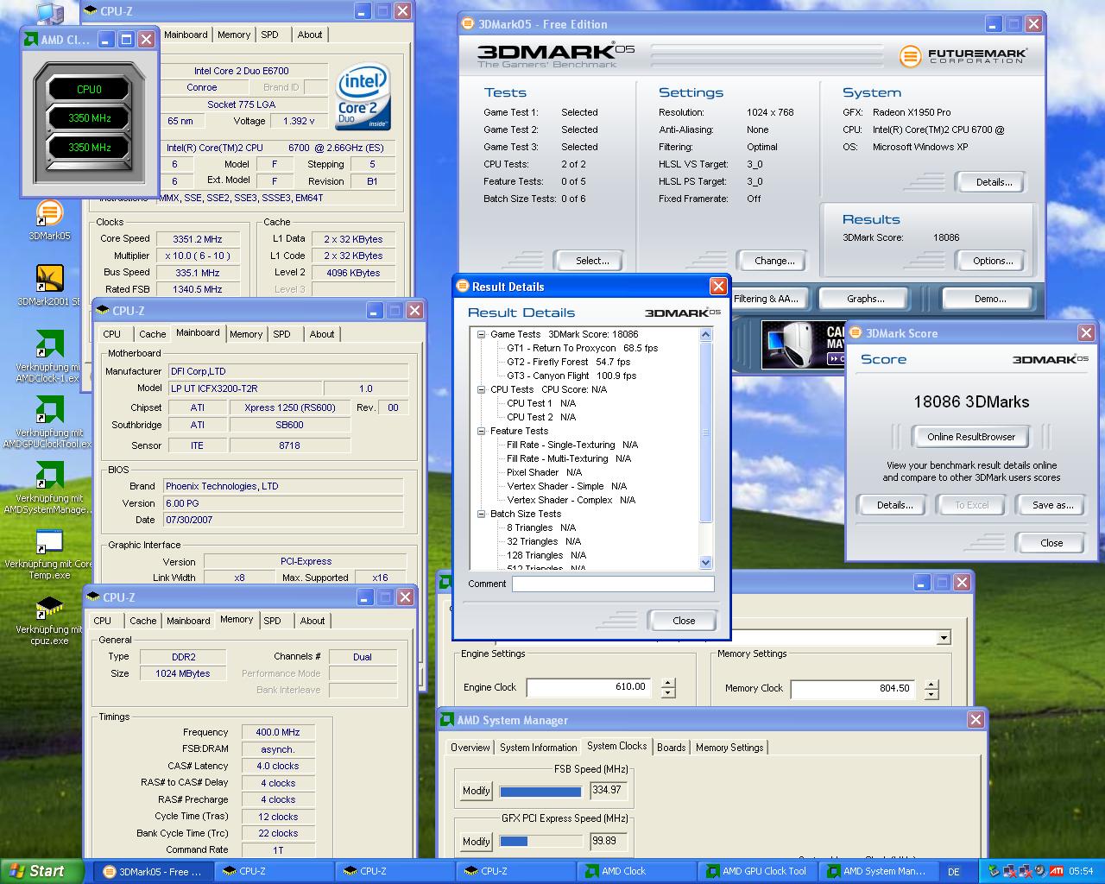
Task: Switch to 3DMark05 taskbar item
Action: [x=153, y=871]
